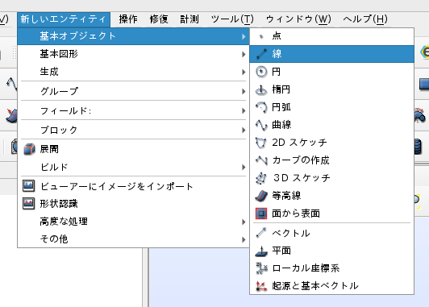Expand the 生成 submenu arrow
This screenshot has width=429, height=307.
coord(244,72)
